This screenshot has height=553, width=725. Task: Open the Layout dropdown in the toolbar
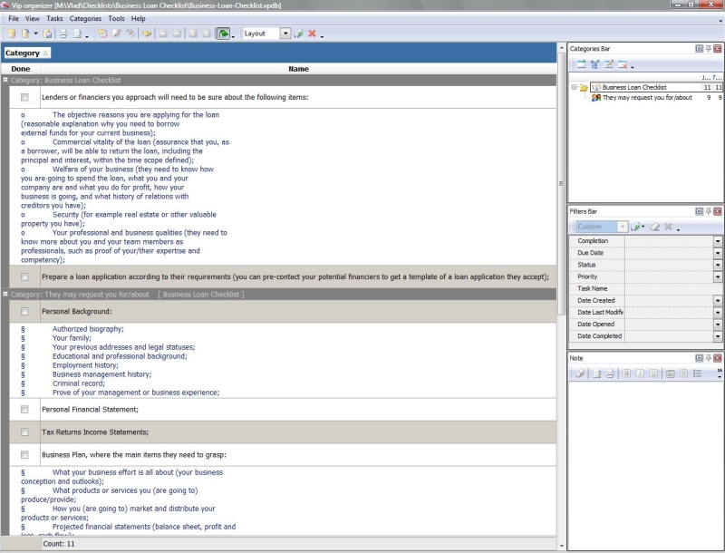[x=285, y=34]
